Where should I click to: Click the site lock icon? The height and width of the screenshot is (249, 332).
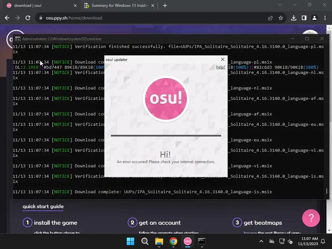pyautogui.click(x=41, y=18)
